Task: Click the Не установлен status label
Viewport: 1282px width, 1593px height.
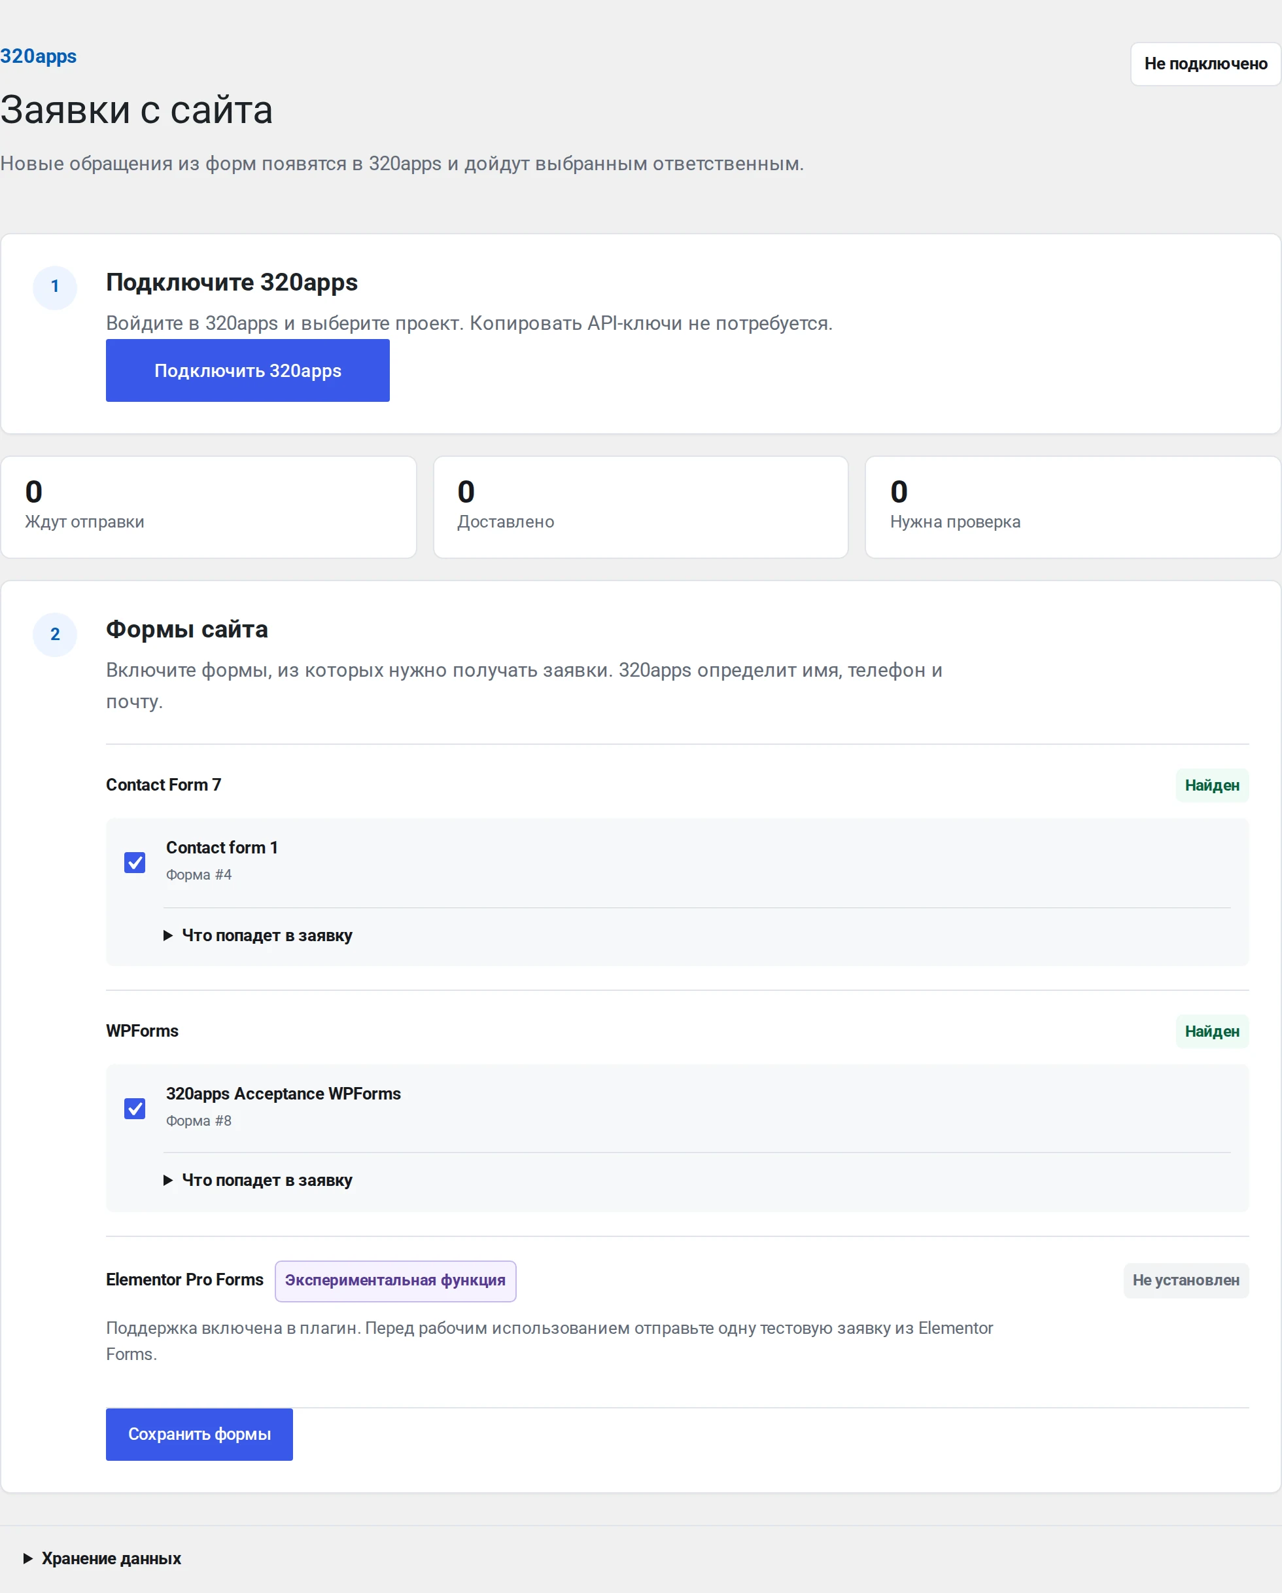Action: [1186, 1280]
